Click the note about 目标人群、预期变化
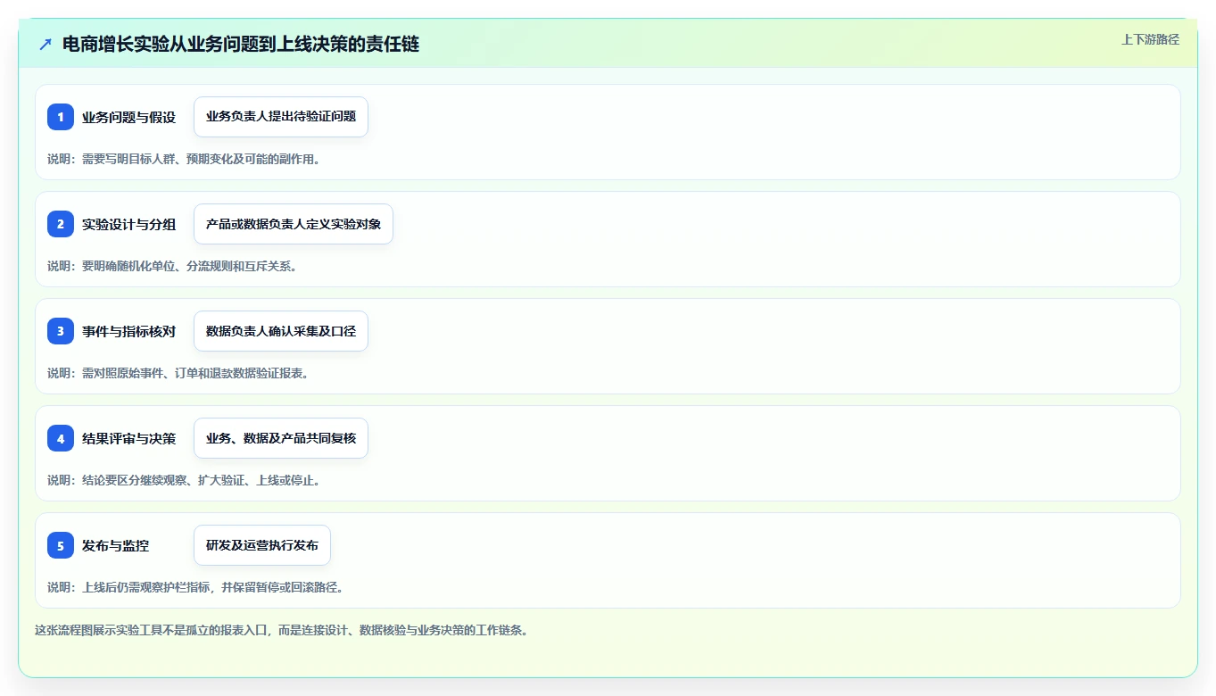Image resolution: width=1216 pixels, height=696 pixels. pyautogui.click(x=184, y=159)
